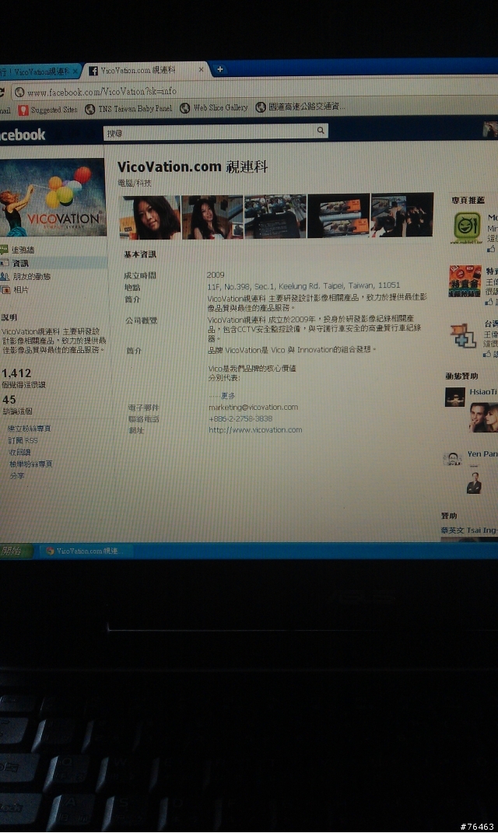Open the http://www.vicovation.com website link
This screenshot has height=833, width=498.
[x=255, y=430]
